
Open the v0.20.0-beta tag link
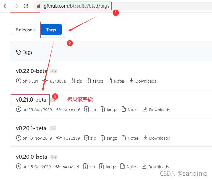31,157
